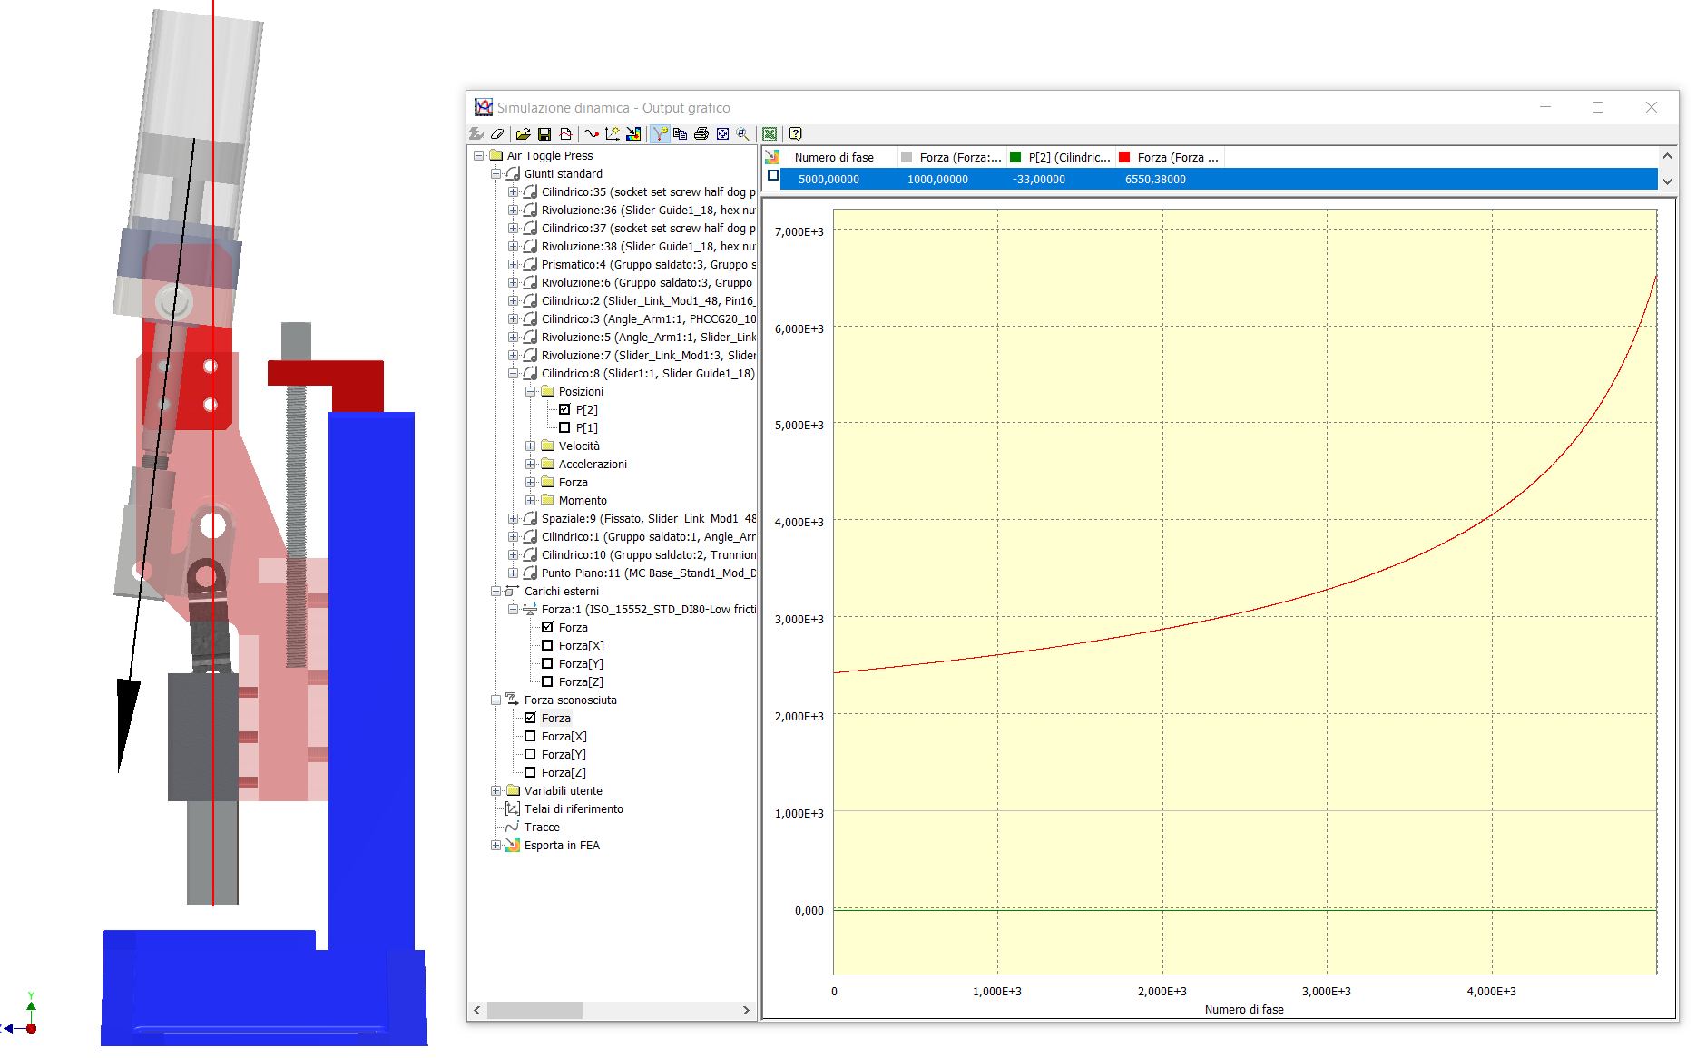Click the Simulazione dinamica window title icon

[483, 107]
